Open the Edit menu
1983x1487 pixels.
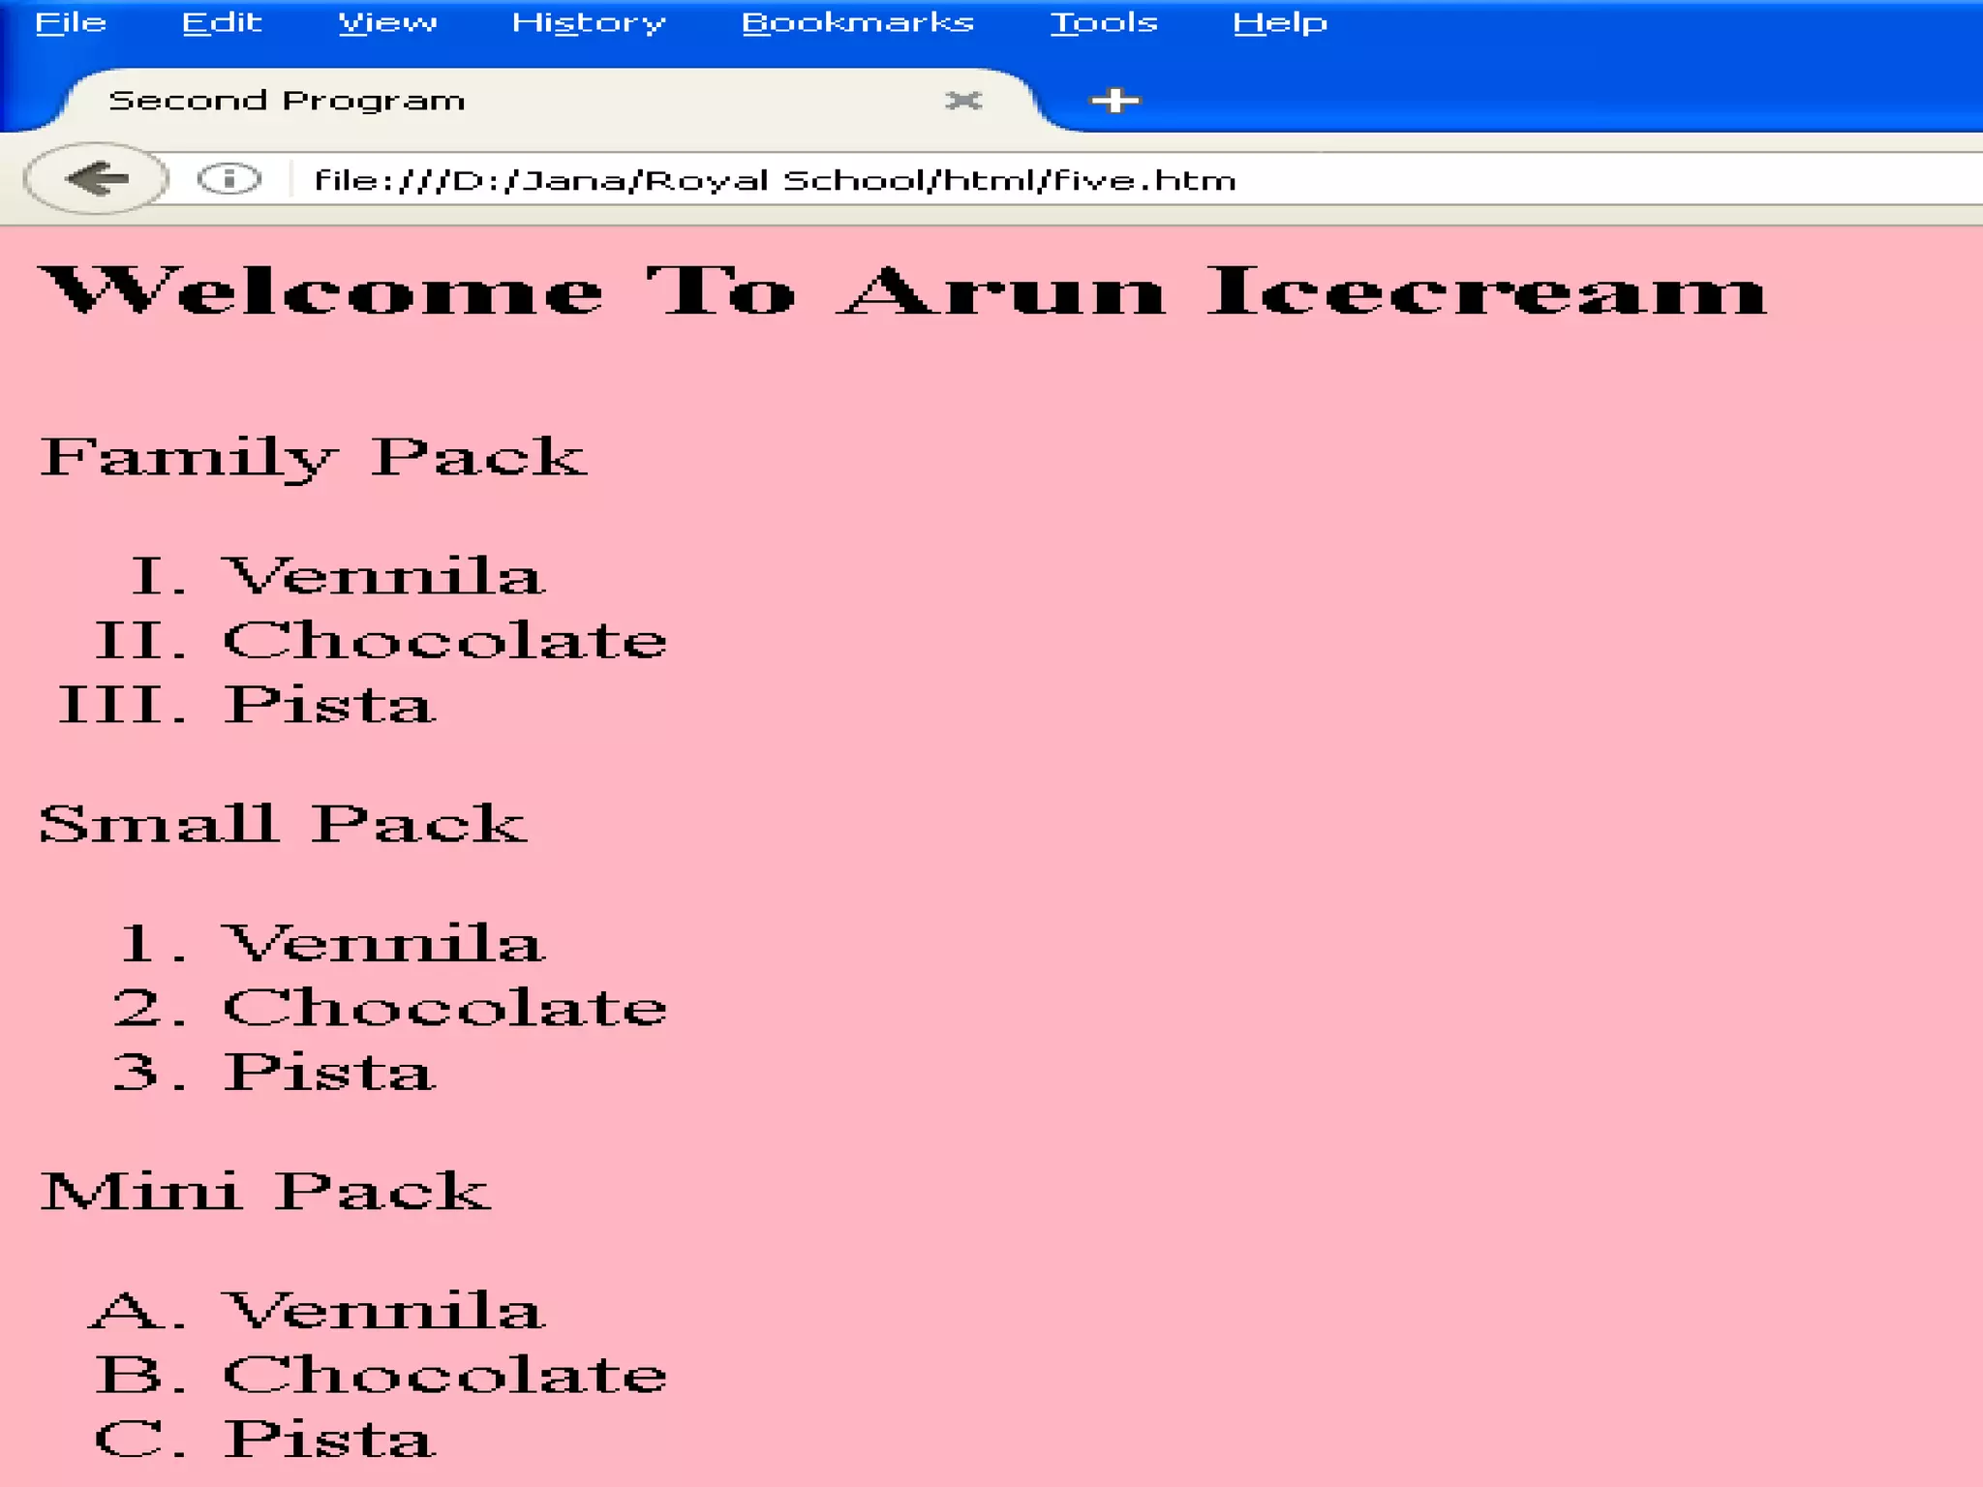[x=222, y=23]
